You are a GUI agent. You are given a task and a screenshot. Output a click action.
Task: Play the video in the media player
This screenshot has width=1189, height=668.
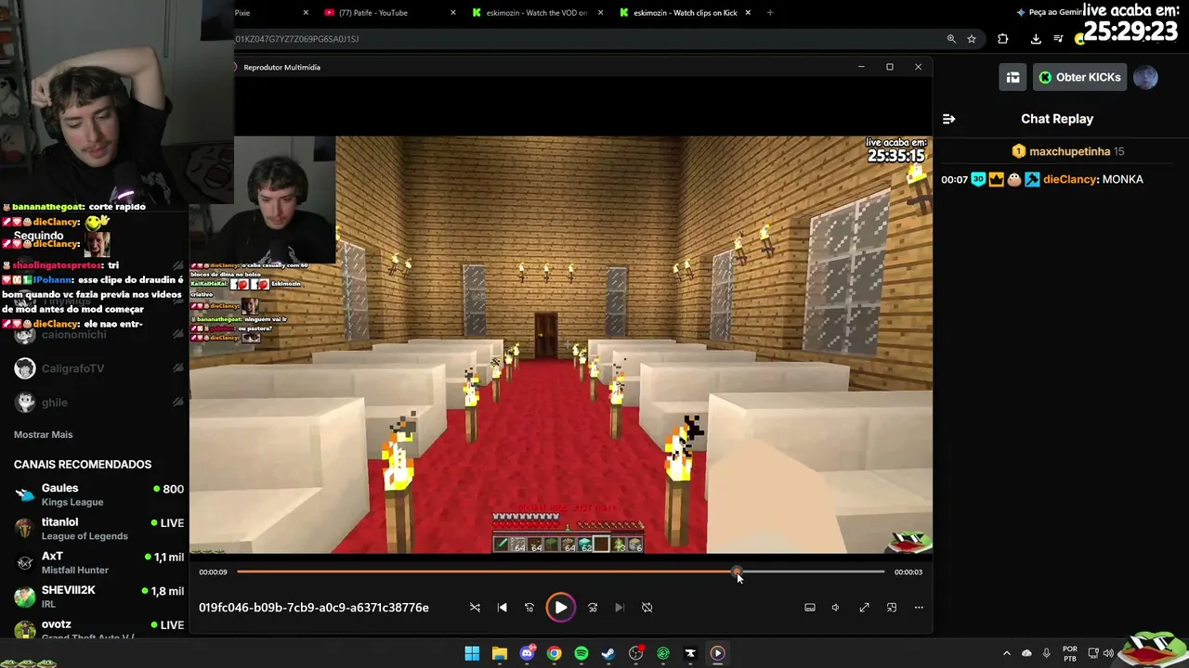click(561, 608)
